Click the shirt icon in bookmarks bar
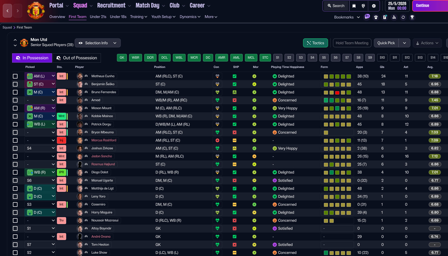The image size is (448, 256). coord(376,17)
